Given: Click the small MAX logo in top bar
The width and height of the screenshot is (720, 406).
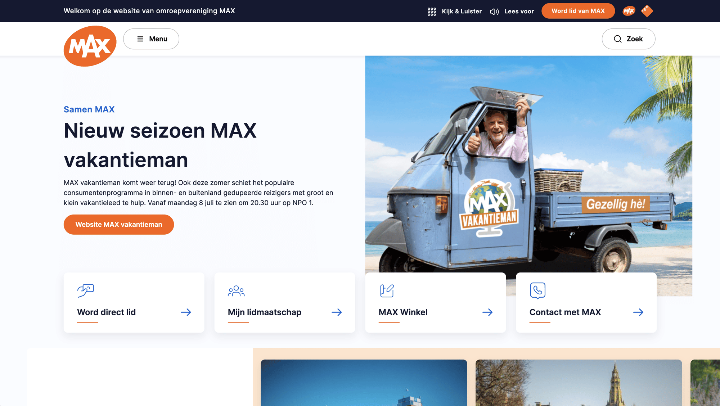Looking at the screenshot, I should point(629,11).
